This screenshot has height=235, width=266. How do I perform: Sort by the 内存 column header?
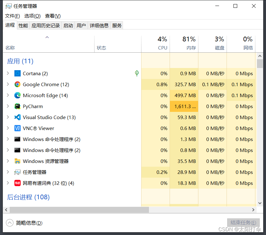click(184, 44)
